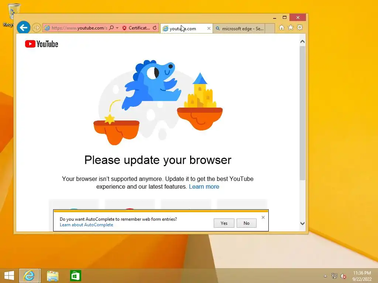The width and height of the screenshot is (378, 283).
Task: Open the Windows Start button
Action: (9, 276)
